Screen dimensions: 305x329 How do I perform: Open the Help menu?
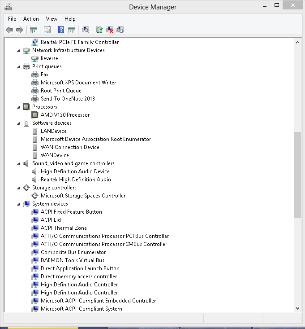pos(70,19)
